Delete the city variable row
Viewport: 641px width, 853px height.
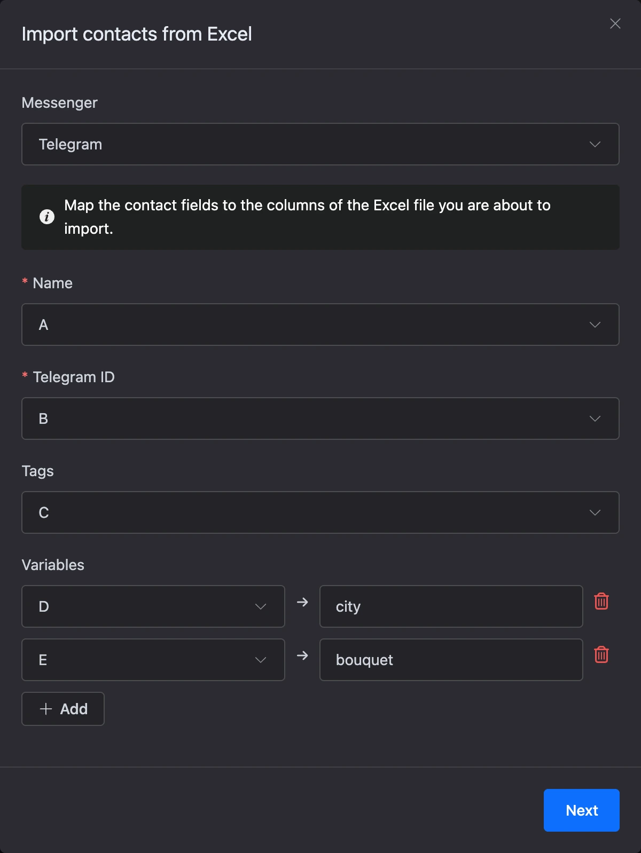(601, 602)
